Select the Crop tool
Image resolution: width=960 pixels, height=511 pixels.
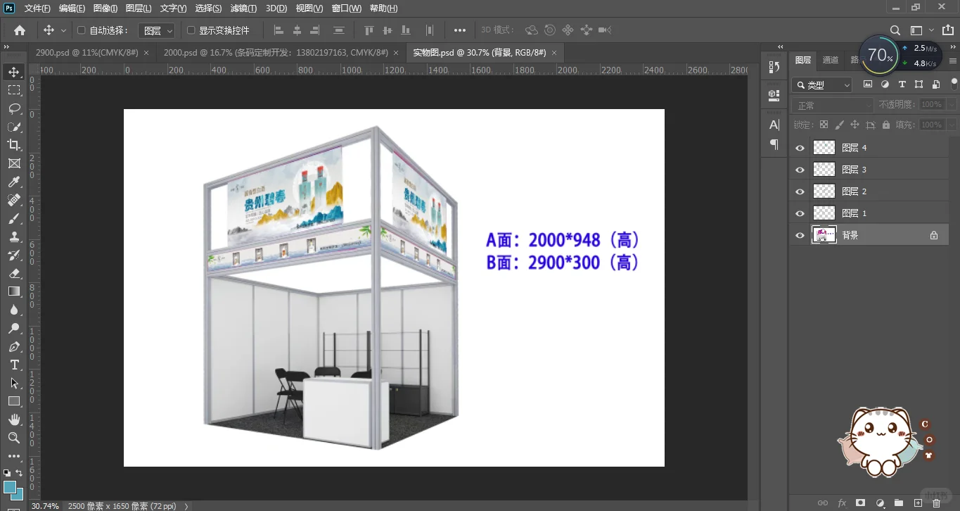click(14, 145)
